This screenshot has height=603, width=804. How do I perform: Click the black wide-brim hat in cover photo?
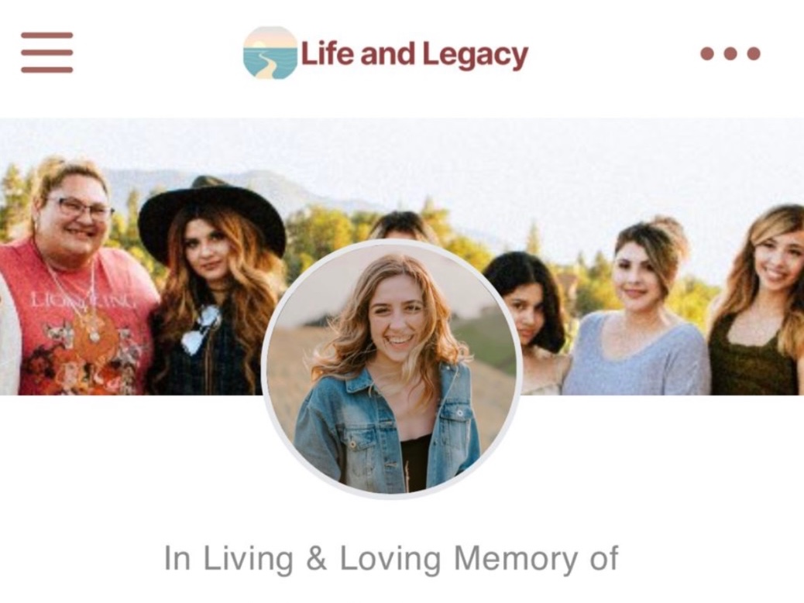coord(211,217)
